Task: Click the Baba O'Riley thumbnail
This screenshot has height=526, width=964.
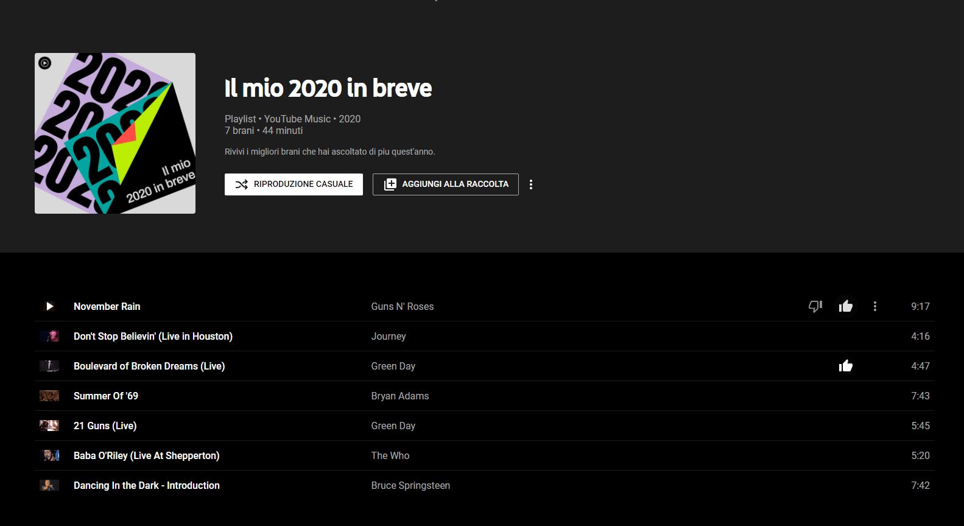Action: (49, 455)
